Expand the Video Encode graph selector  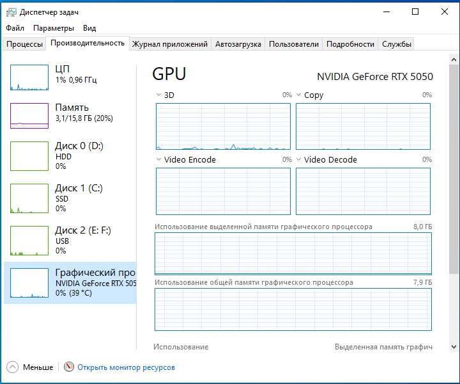click(x=159, y=159)
